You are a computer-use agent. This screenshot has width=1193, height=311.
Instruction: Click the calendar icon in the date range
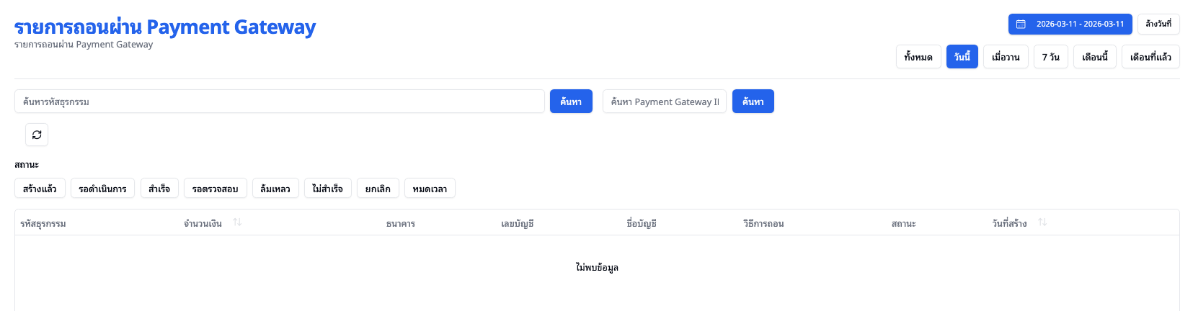pos(1021,24)
